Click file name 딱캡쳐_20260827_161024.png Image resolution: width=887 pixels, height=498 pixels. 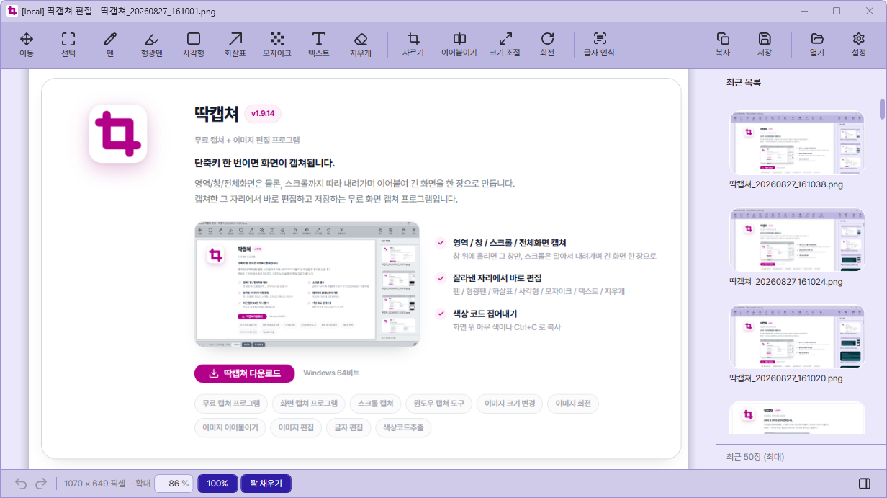786,282
